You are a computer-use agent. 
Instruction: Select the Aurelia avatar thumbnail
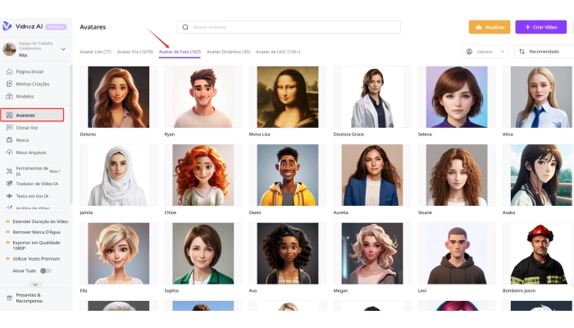tap(372, 175)
